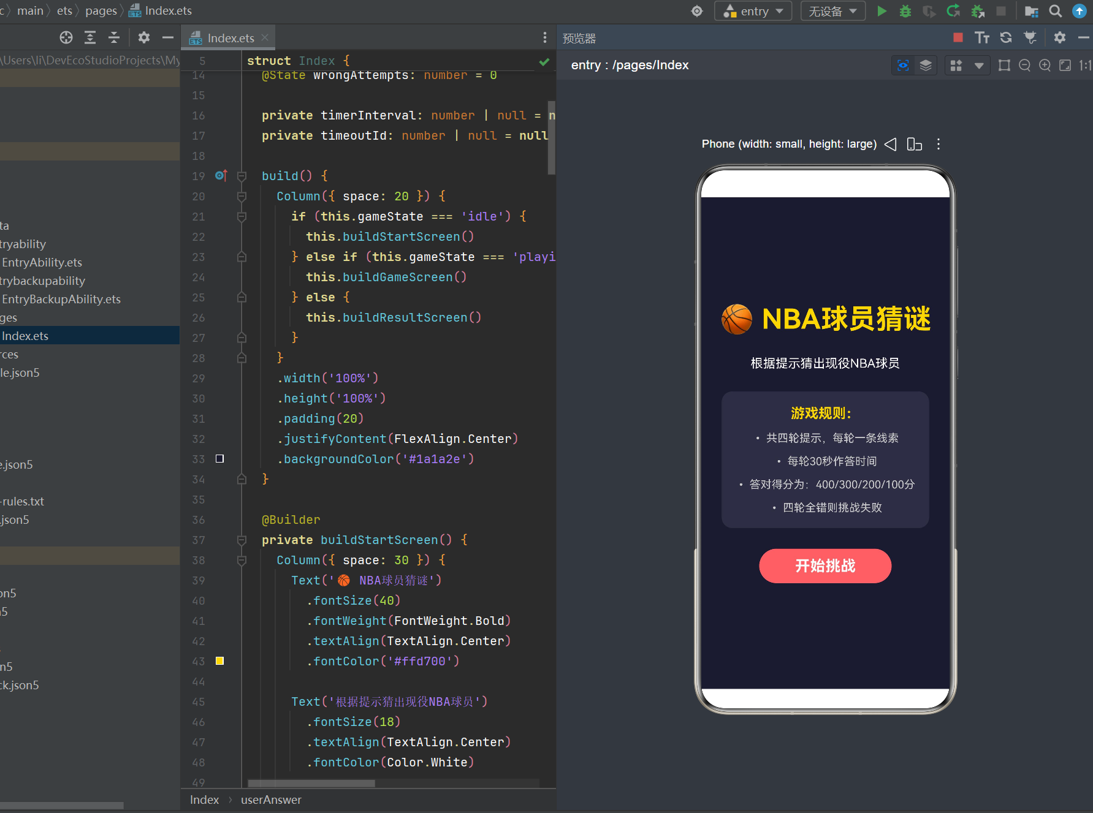Zoom in the preview

coord(1045,66)
